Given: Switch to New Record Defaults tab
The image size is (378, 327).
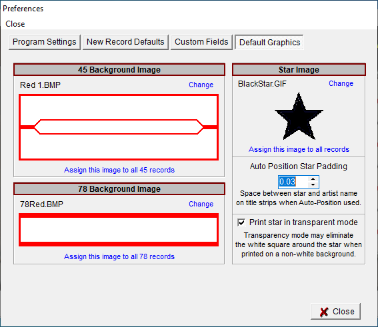Looking at the screenshot, I should [125, 42].
